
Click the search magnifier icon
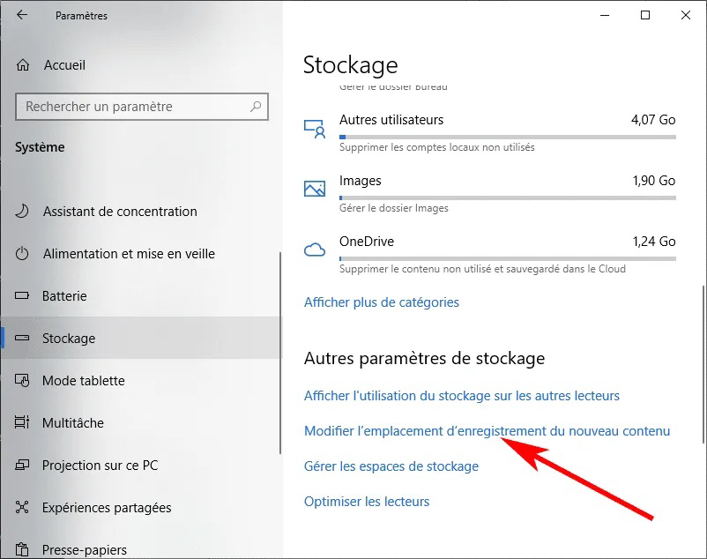(x=256, y=107)
